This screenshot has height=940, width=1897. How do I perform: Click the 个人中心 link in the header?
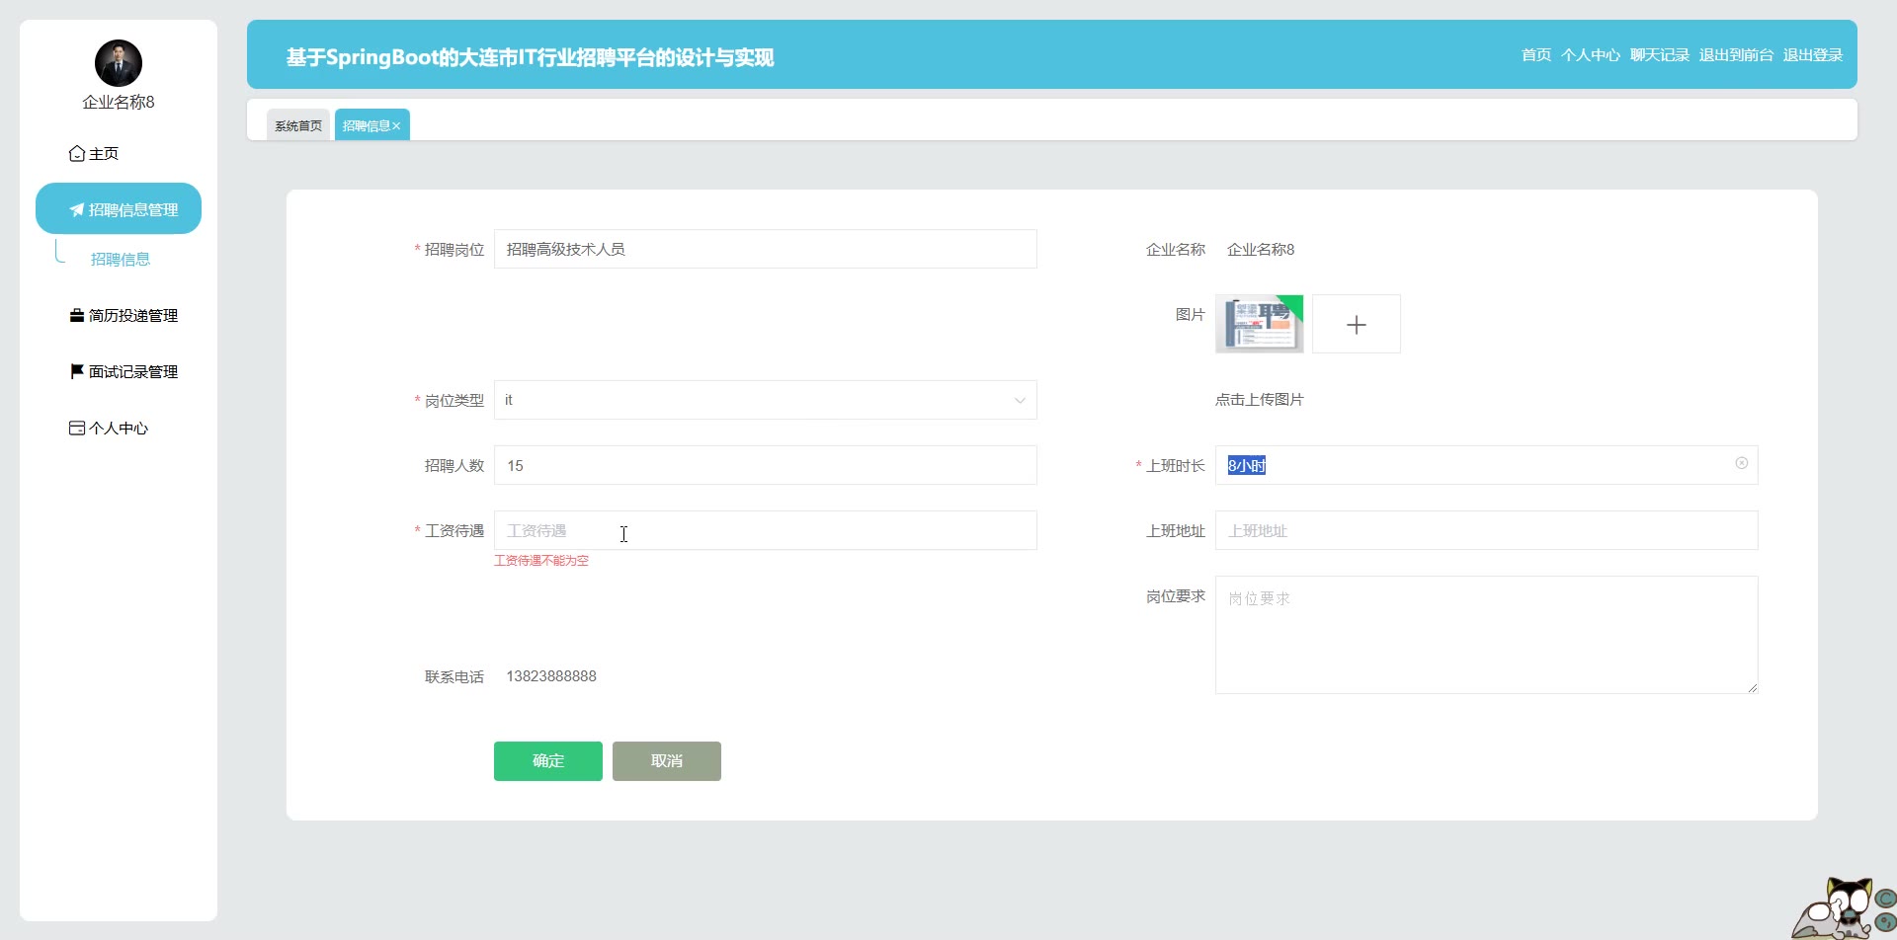click(x=1591, y=54)
